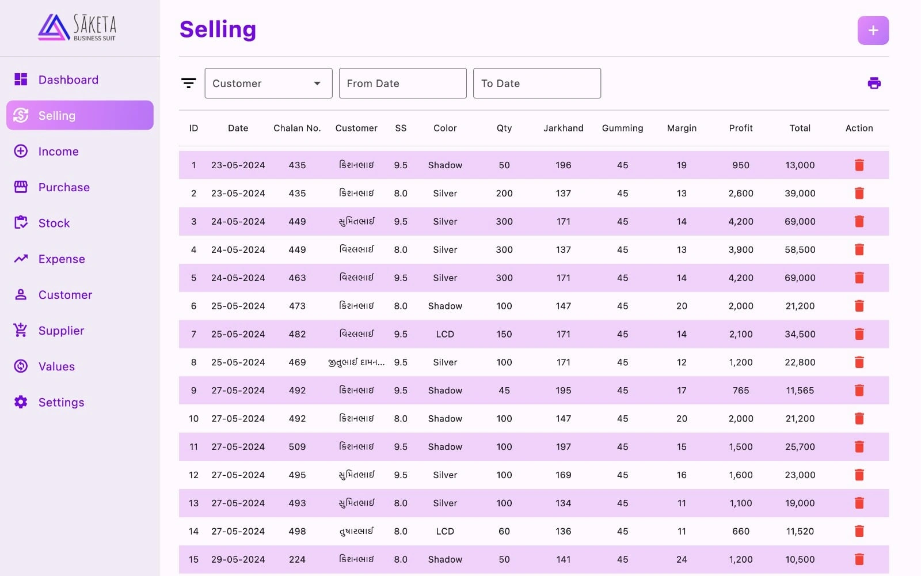Delete row ID 7 with LCD color
This screenshot has height=576, width=921.
859,334
